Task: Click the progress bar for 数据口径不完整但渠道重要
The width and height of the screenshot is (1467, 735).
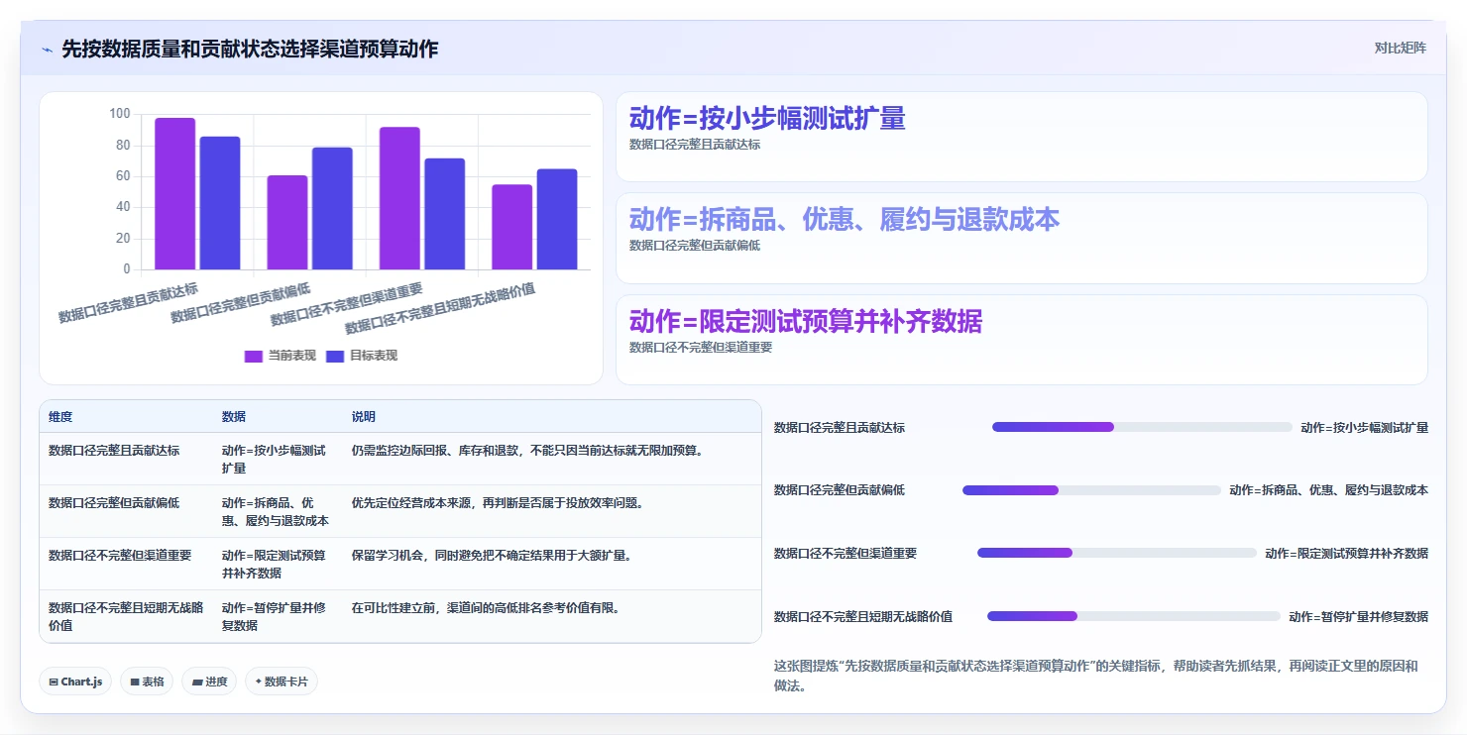Action: click(x=1117, y=553)
